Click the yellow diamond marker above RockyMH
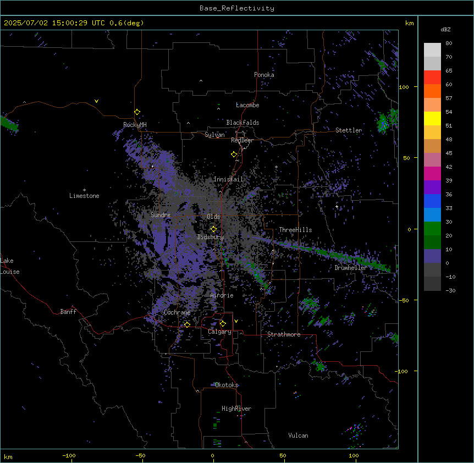The height and width of the screenshot is (463, 474). 137,112
